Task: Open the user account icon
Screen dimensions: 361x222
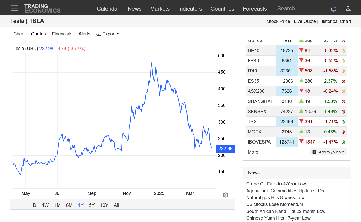Action: (x=348, y=9)
